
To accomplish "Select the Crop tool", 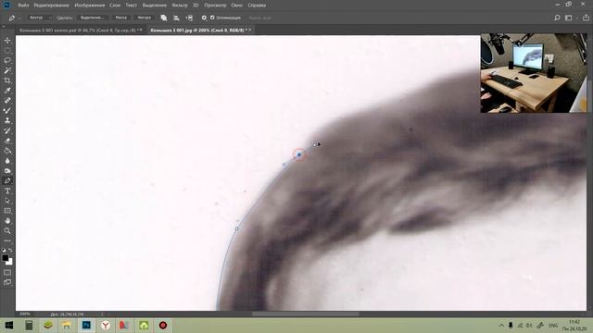I will pos(7,80).
